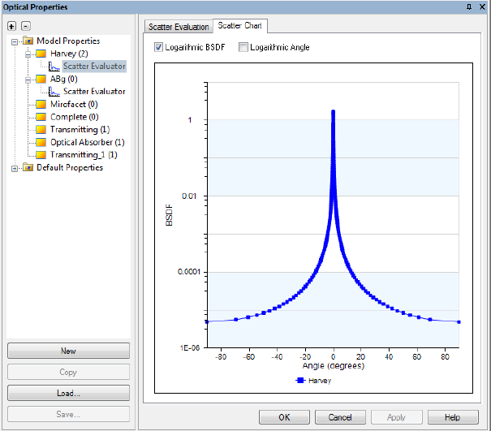Viewport: 491px width, 431px height.
Task: Click the Optical Absorber (1) property icon
Action: pos(41,142)
